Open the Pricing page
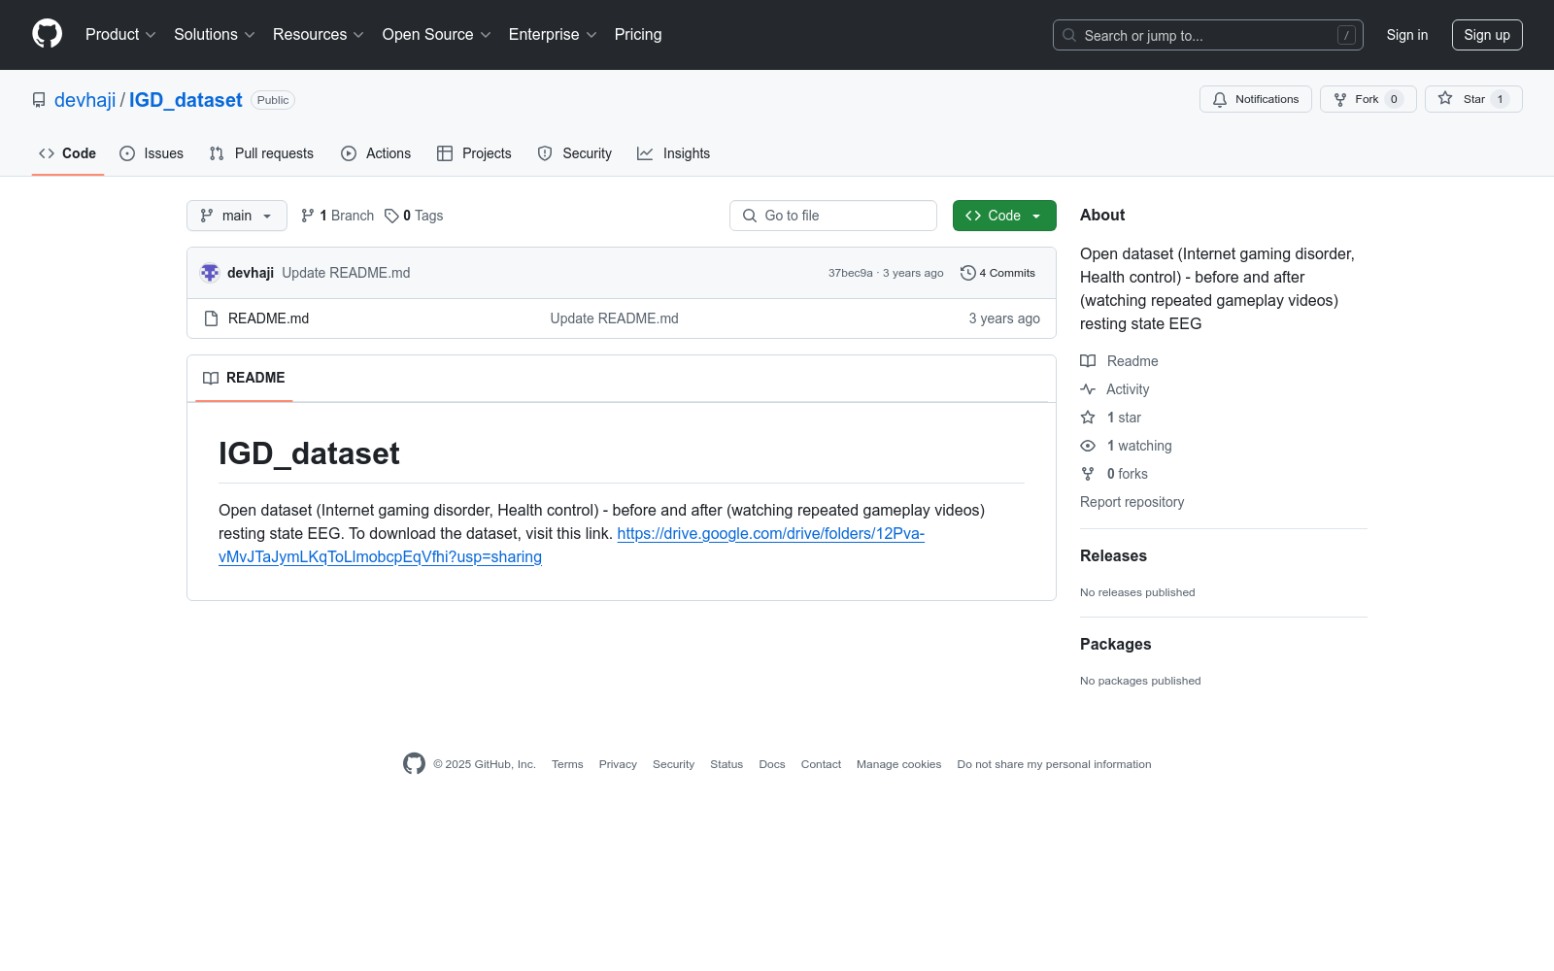 638,35
